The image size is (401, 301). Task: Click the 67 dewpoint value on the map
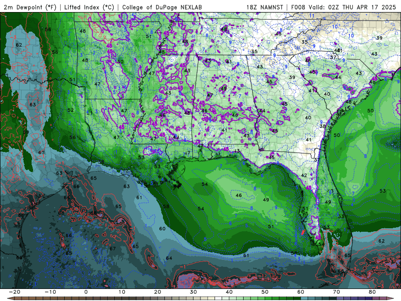click(x=112, y=248)
